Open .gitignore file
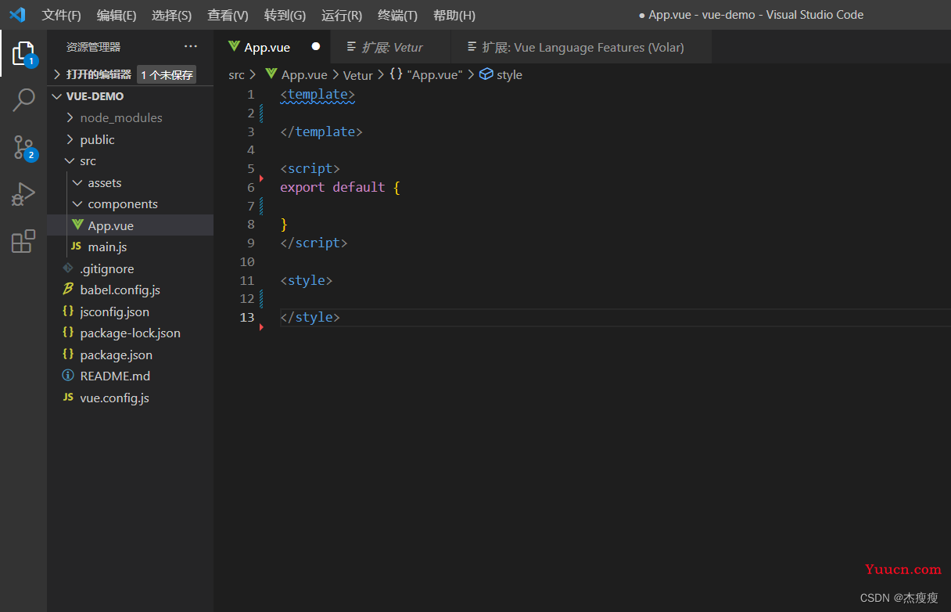 (130, 268)
